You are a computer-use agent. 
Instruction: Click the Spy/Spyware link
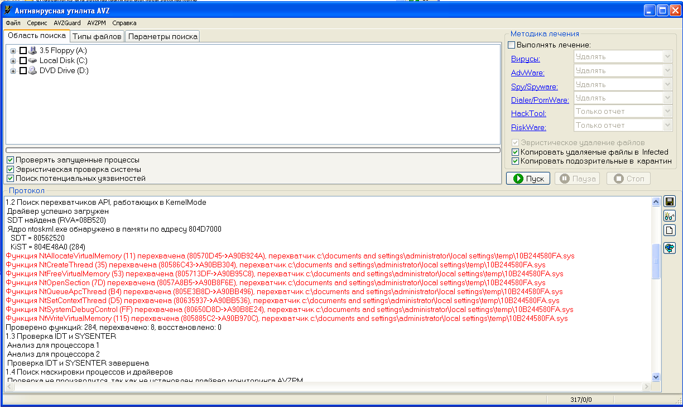[x=535, y=87]
